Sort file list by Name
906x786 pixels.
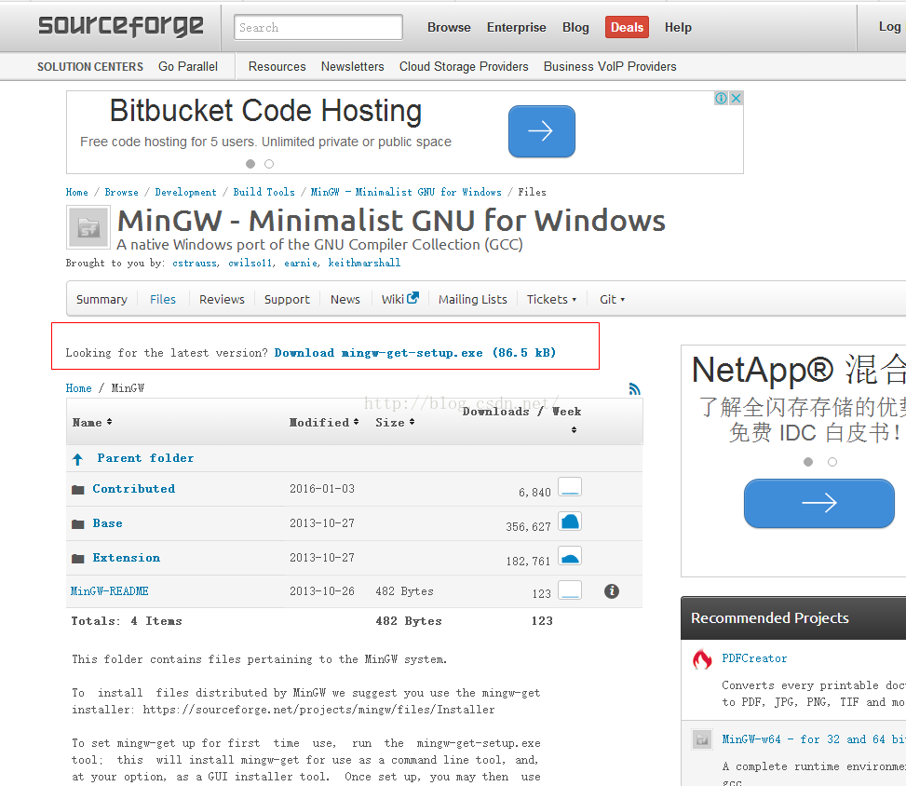(92, 423)
